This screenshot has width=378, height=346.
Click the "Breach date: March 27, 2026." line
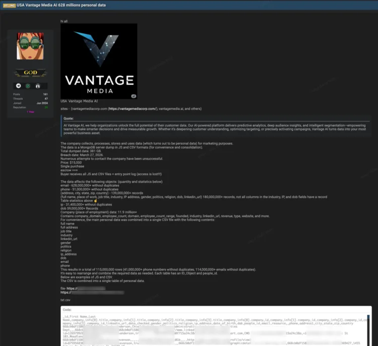[82, 155]
